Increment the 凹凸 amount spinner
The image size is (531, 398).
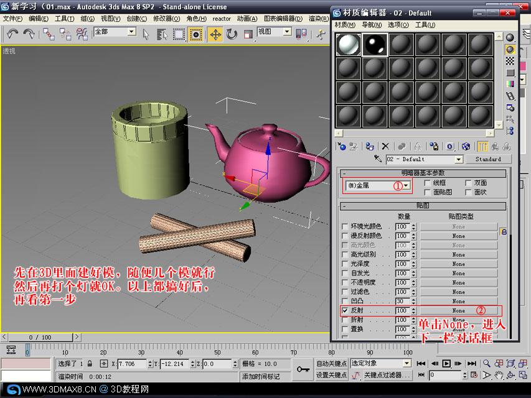point(413,299)
